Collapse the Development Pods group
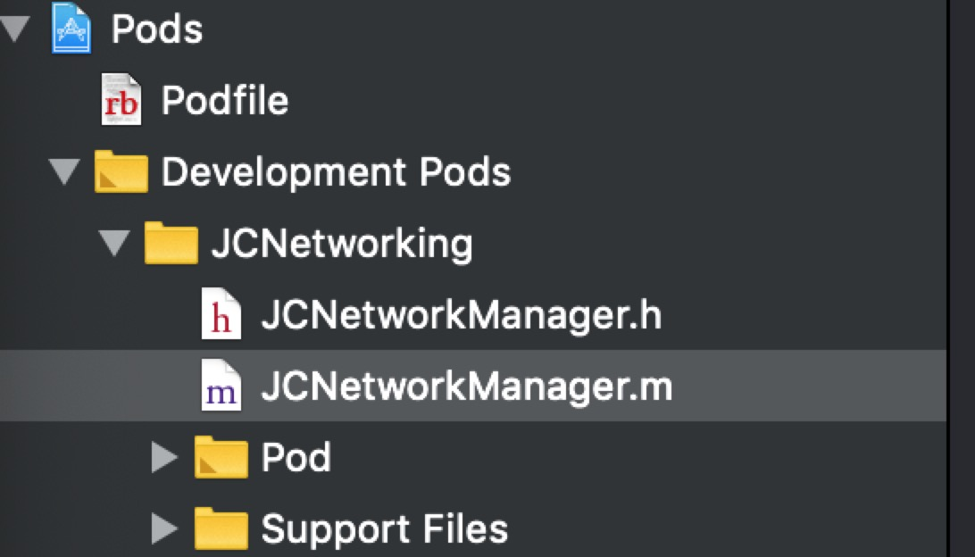This screenshot has height=557, width=975. coord(64,172)
